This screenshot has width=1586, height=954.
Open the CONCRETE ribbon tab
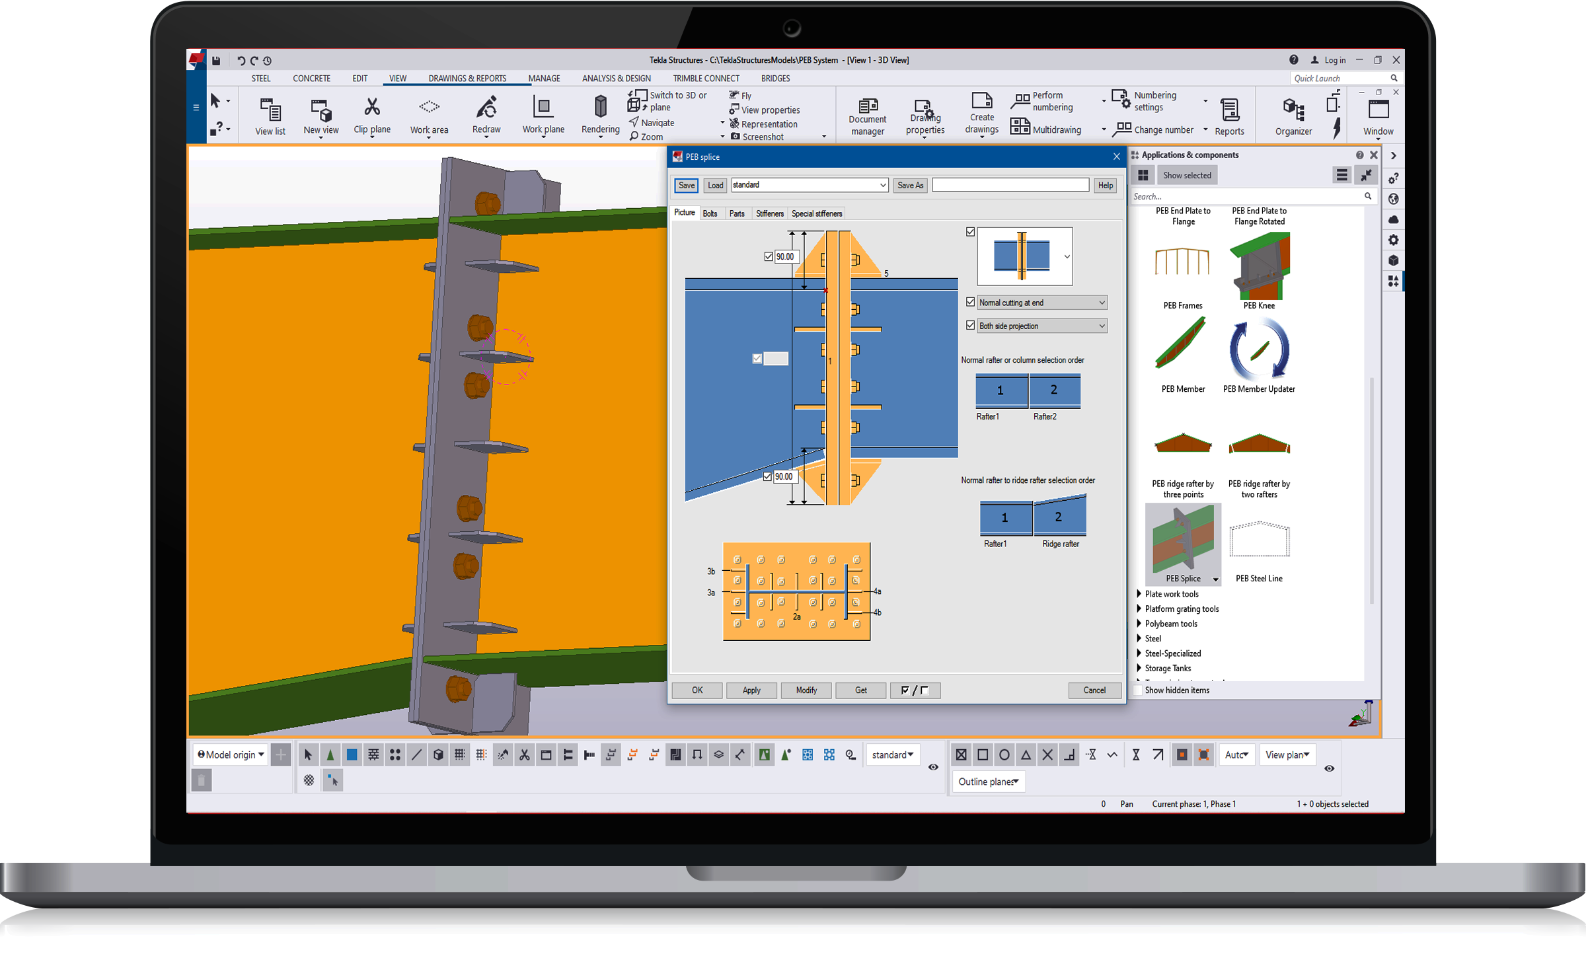pyautogui.click(x=311, y=78)
